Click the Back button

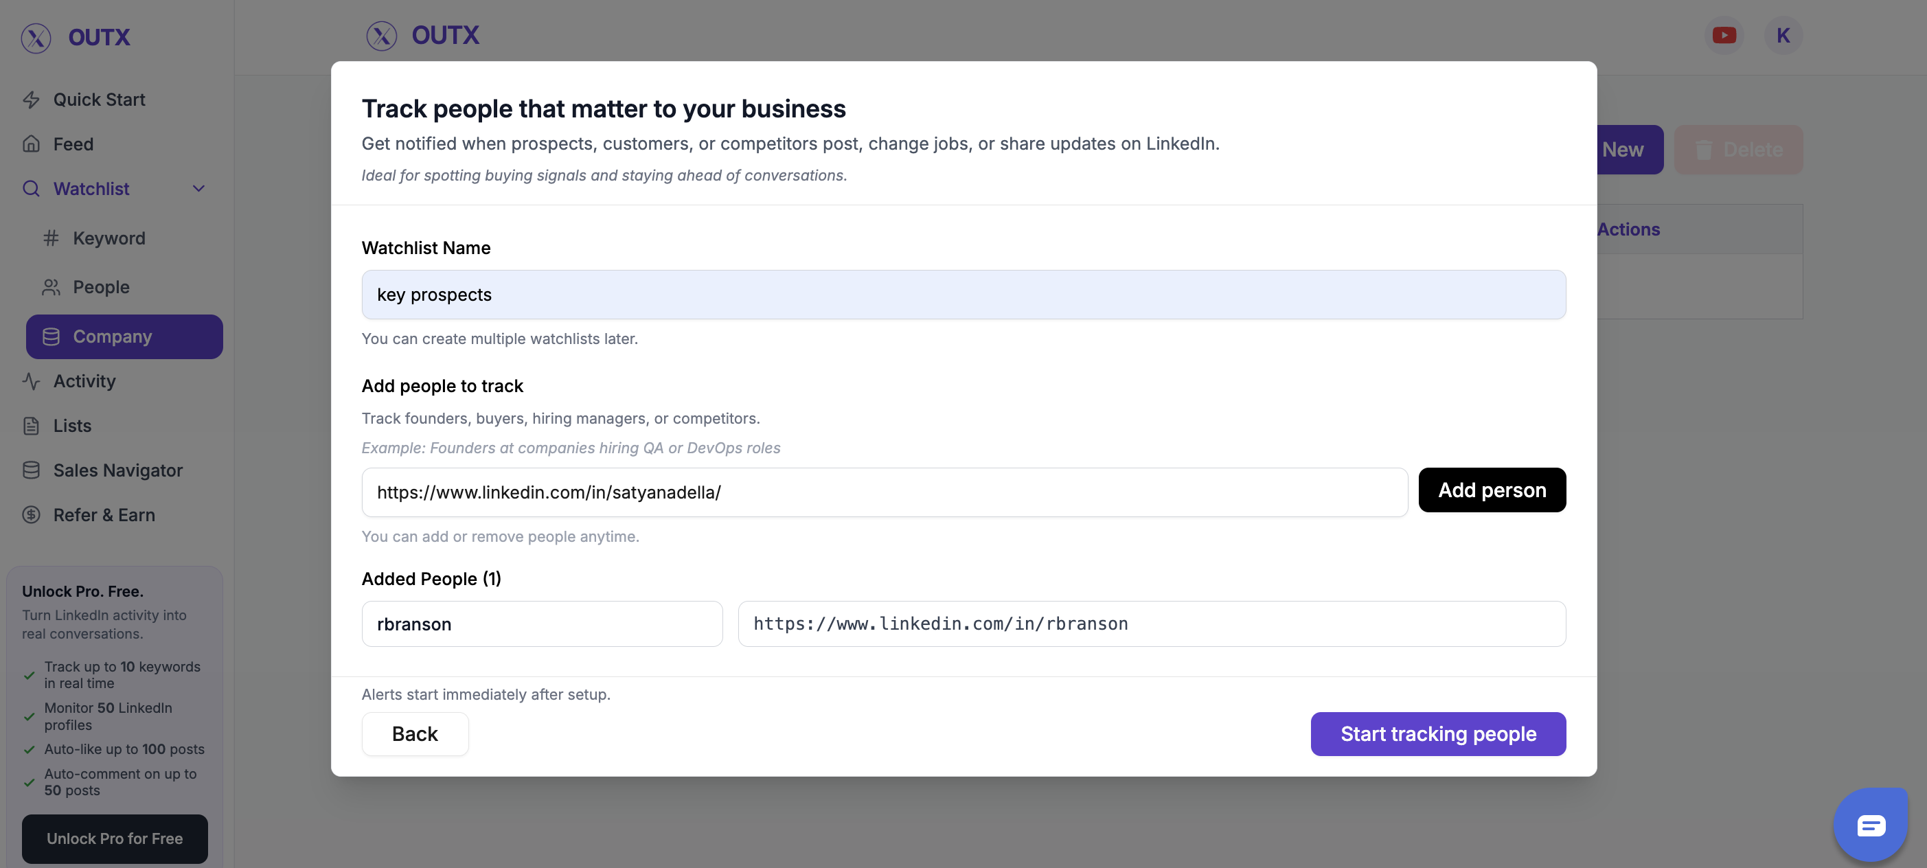[414, 734]
